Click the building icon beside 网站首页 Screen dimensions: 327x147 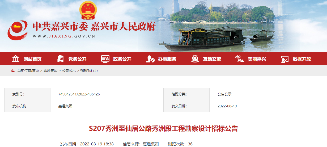[16, 59]
